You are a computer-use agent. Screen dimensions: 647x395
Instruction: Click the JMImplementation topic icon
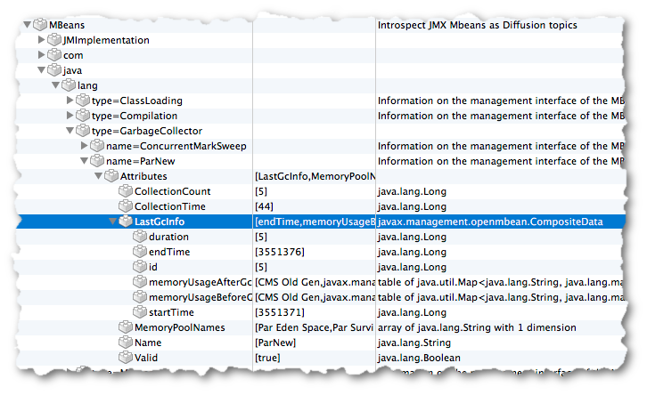(54, 40)
